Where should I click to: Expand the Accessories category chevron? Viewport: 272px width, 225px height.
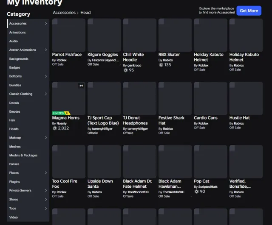click(46, 23)
